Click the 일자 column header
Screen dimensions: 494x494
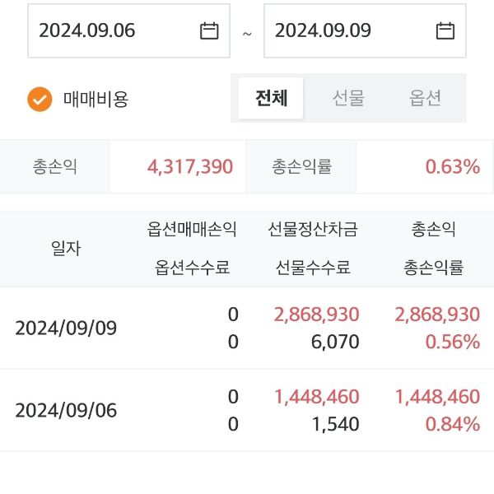[x=66, y=248]
